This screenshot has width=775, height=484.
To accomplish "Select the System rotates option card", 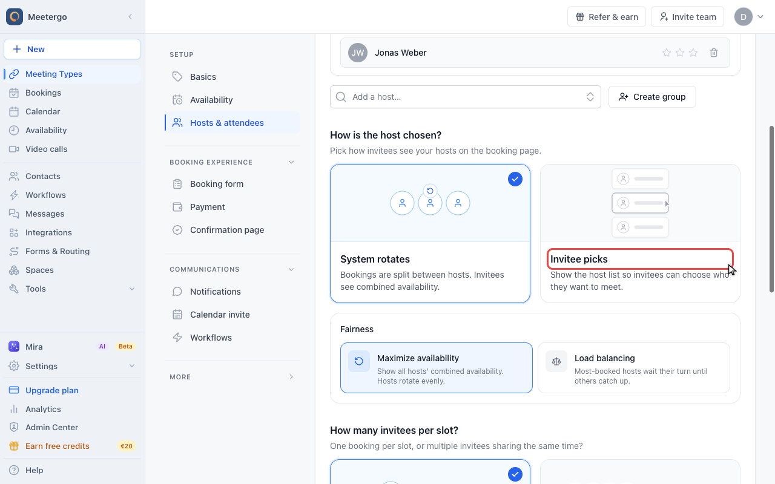I will [430, 234].
